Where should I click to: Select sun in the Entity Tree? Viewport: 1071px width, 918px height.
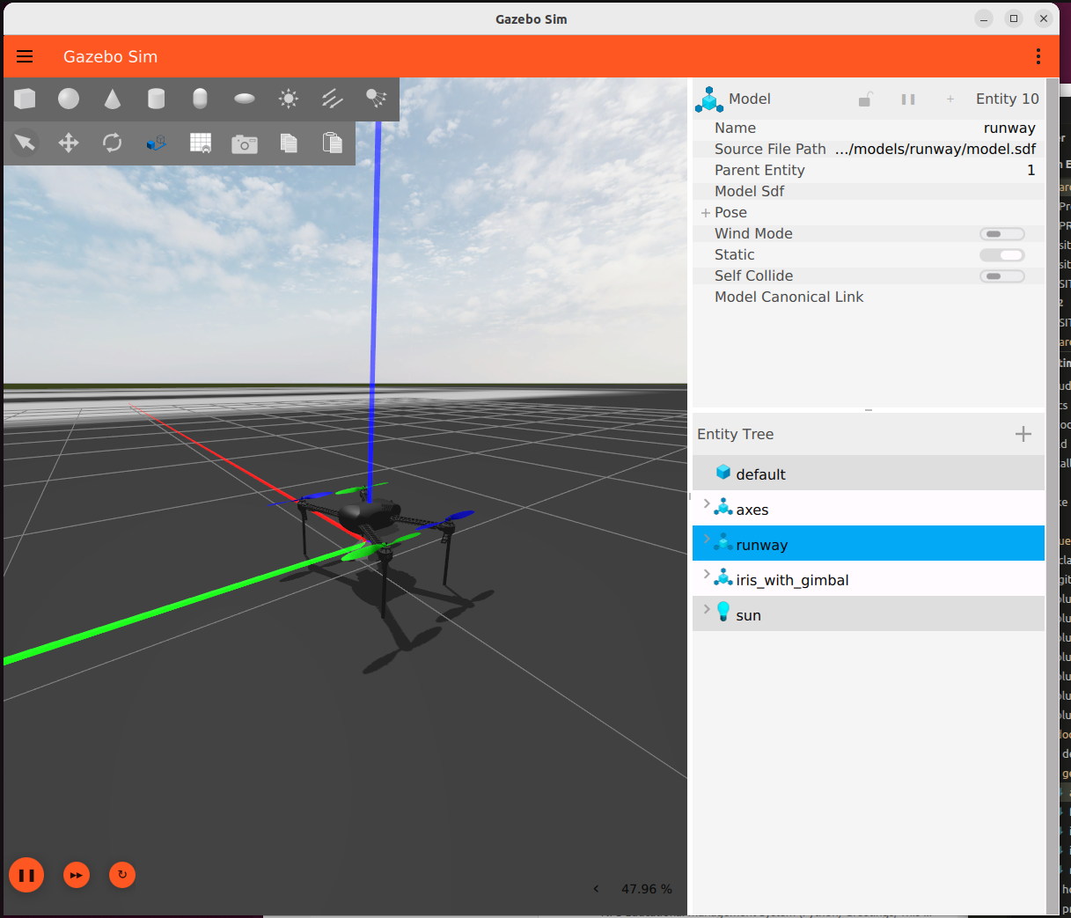(869, 614)
